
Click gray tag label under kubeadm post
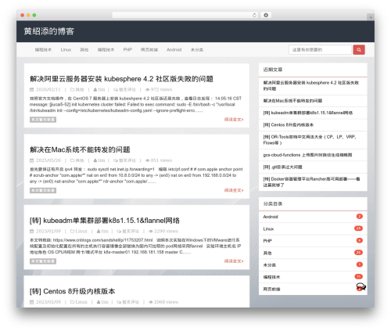click(43, 261)
